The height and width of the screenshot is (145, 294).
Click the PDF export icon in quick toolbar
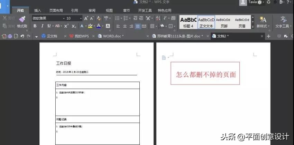[4, 36]
